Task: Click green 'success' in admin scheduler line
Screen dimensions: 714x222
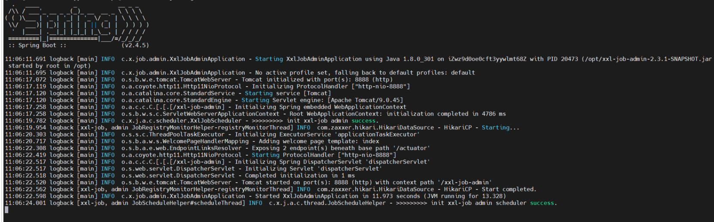Action: pyautogui.click(x=542, y=203)
